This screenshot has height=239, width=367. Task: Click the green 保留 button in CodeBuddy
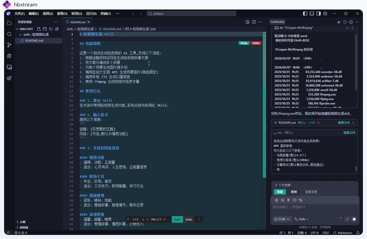[x=280, y=192]
